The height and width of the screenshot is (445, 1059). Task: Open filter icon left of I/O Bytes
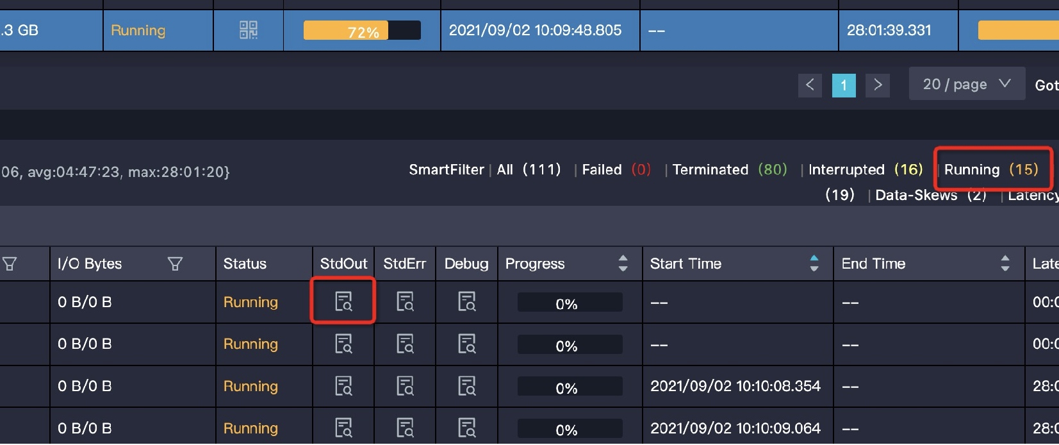(x=10, y=264)
